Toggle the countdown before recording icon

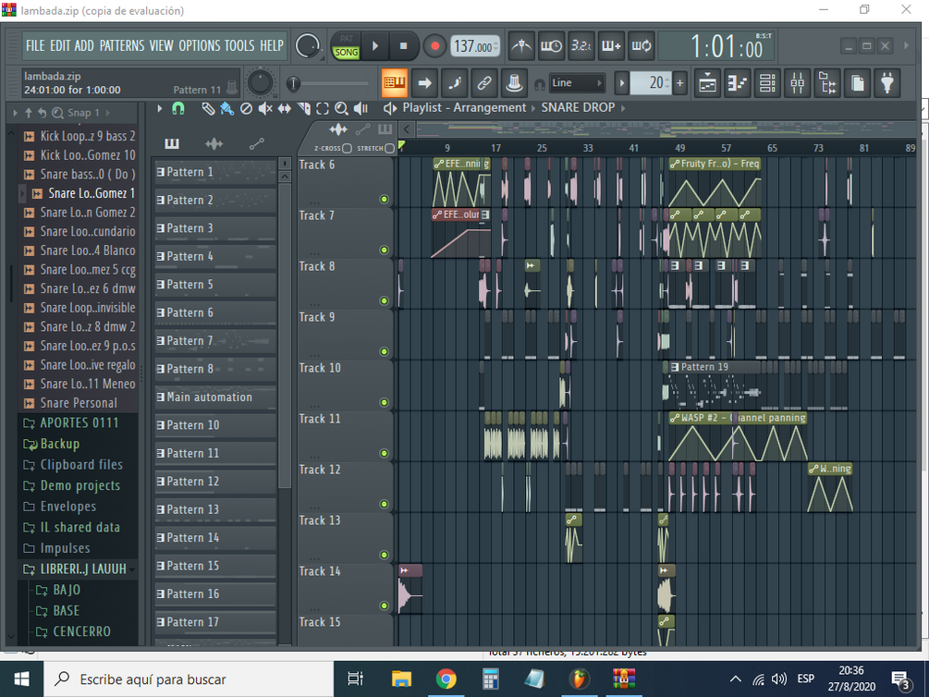point(581,46)
